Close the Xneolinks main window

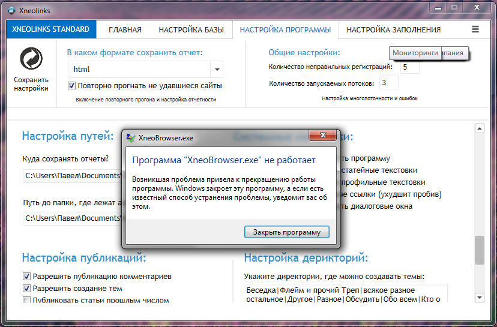click(477, 8)
